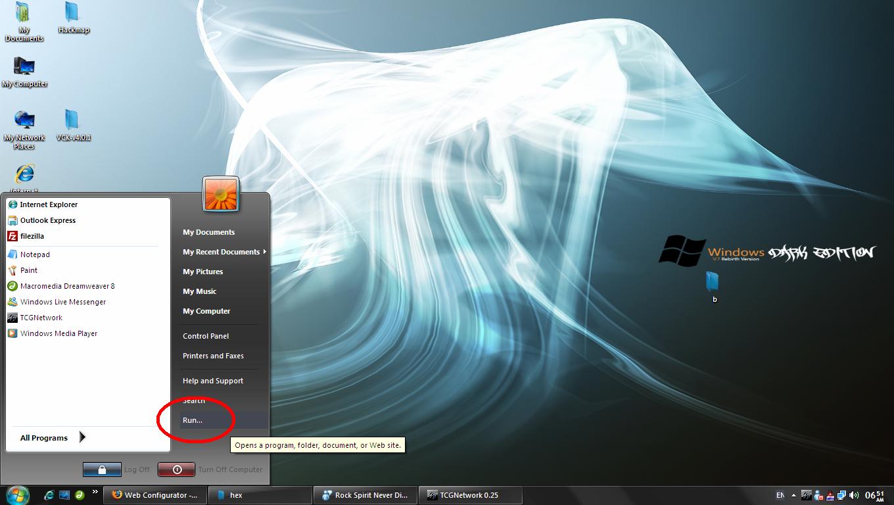
Task: Click the Turn Off Computer power button
Action: (176, 469)
